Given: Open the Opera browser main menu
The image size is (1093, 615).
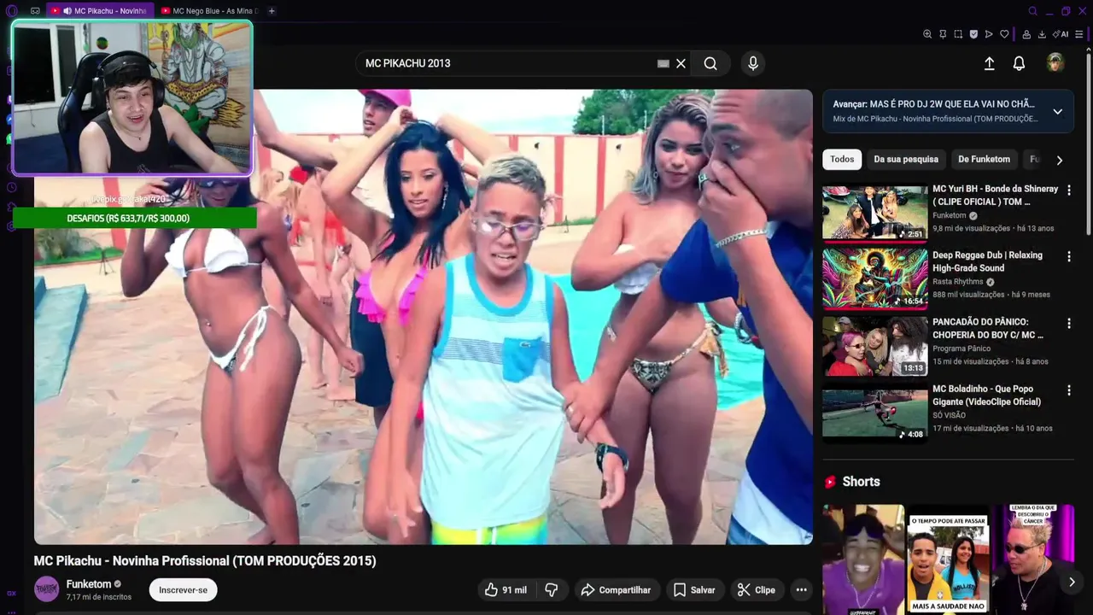Looking at the screenshot, I should click(11, 11).
